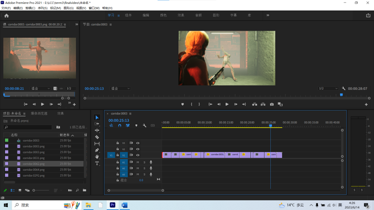Switch project panel to icon view
The height and width of the screenshot is (210, 374).
pyautogui.click(x=20, y=190)
